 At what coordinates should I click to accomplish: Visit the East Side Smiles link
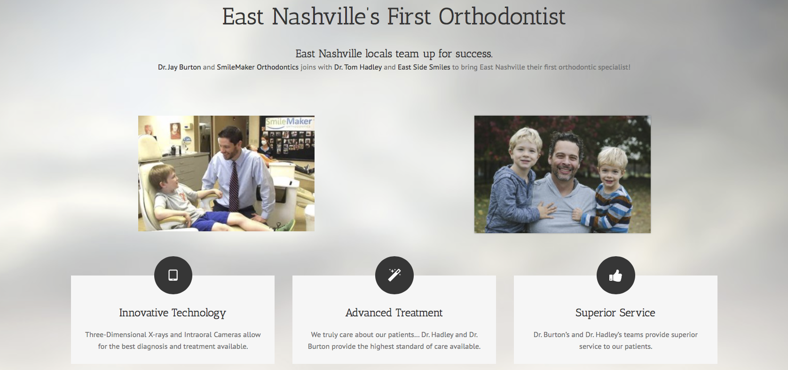coord(424,67)
